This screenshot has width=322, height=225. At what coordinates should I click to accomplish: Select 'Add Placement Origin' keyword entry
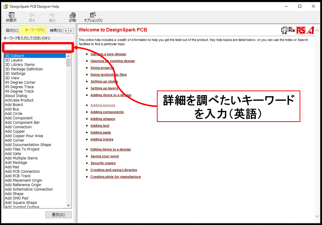[24, 180]
